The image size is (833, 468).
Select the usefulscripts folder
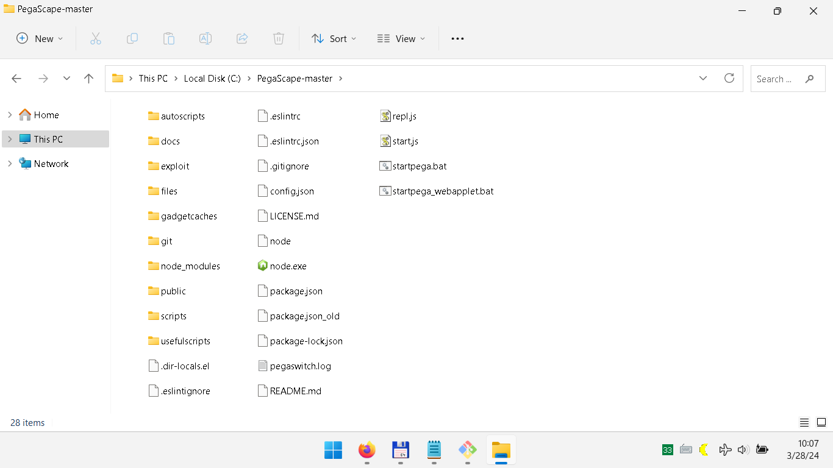pyautogui.click(x=179, y=341)
